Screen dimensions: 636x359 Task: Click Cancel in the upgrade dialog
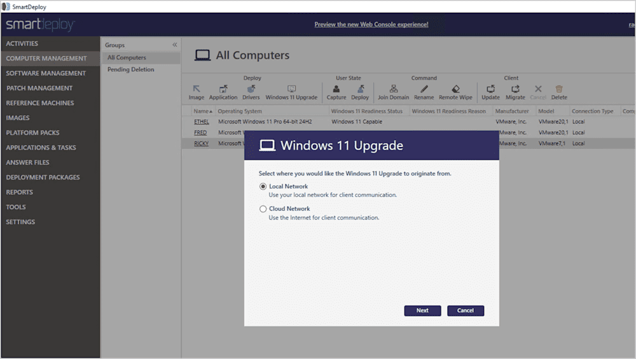pos(466,310)
